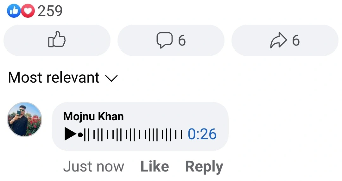Click the blue like reaction icon

tap(14, 11)
